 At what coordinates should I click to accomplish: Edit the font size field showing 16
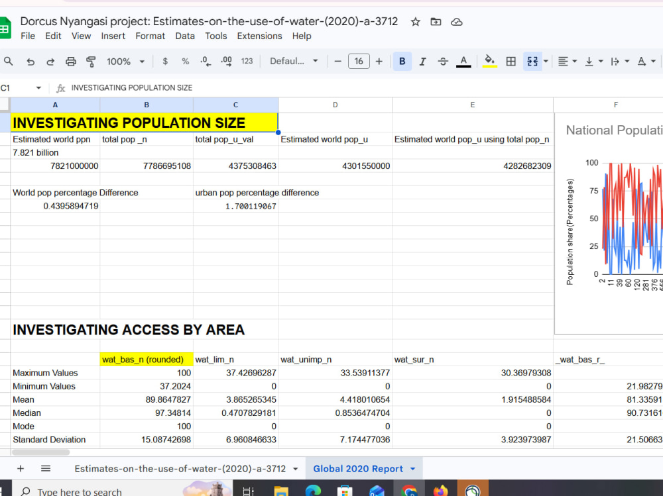tap(359, 62)
